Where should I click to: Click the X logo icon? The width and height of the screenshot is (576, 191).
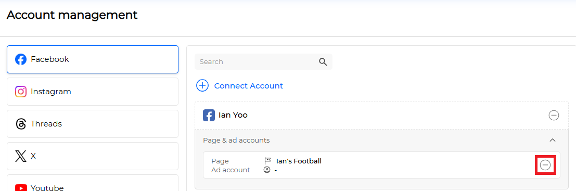pyautogui.click(x=21, y=156)
